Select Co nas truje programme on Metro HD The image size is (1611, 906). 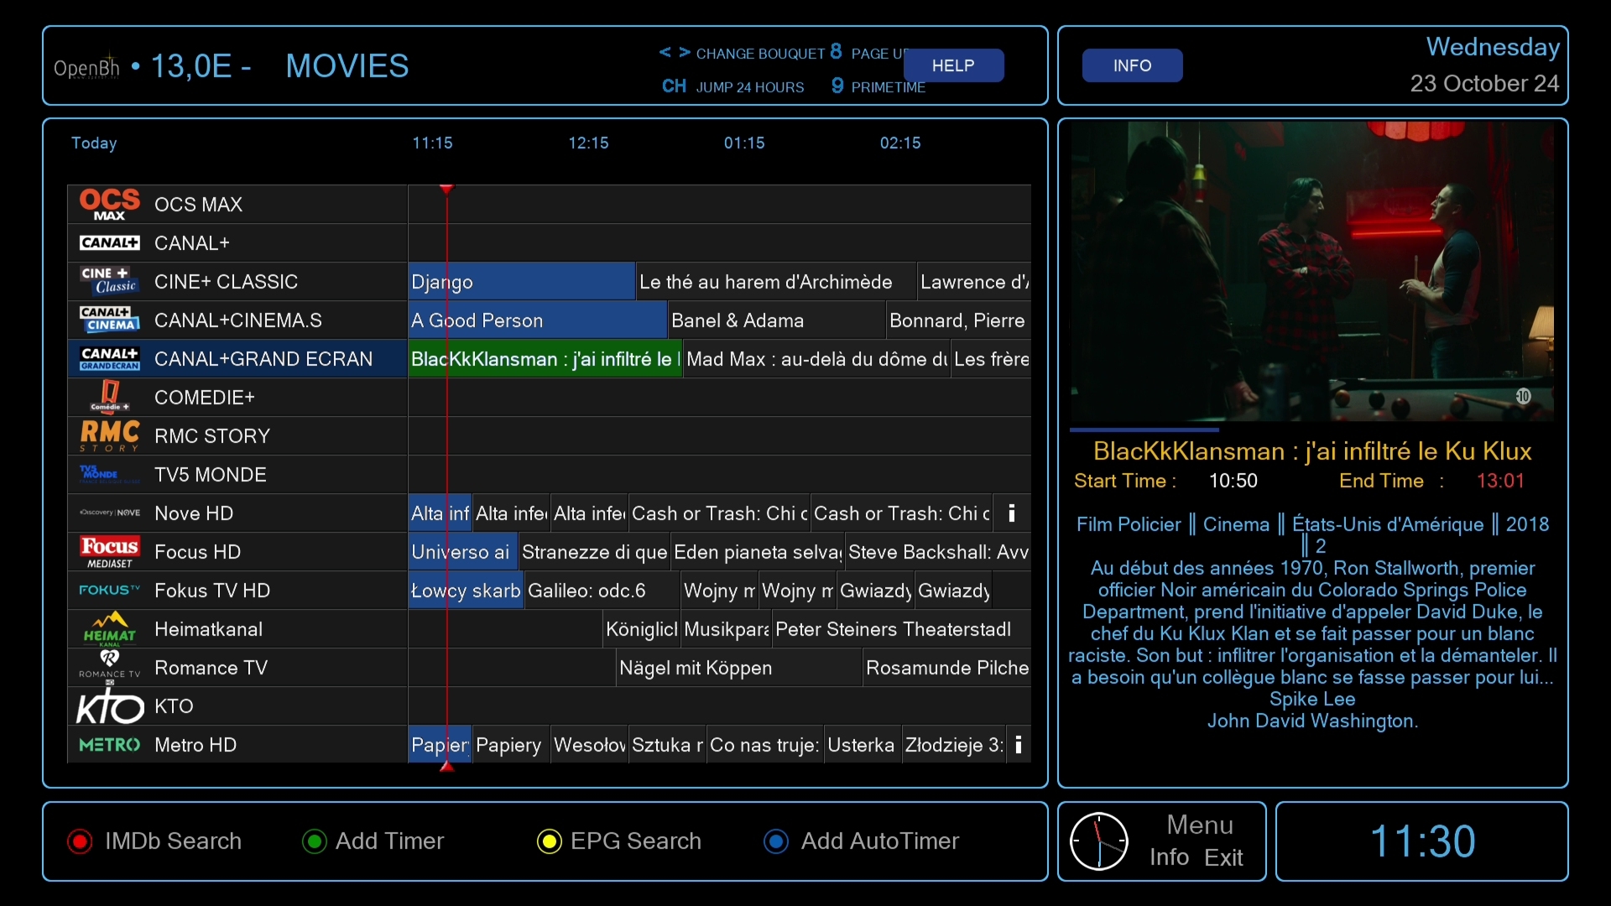coord(765,745)
